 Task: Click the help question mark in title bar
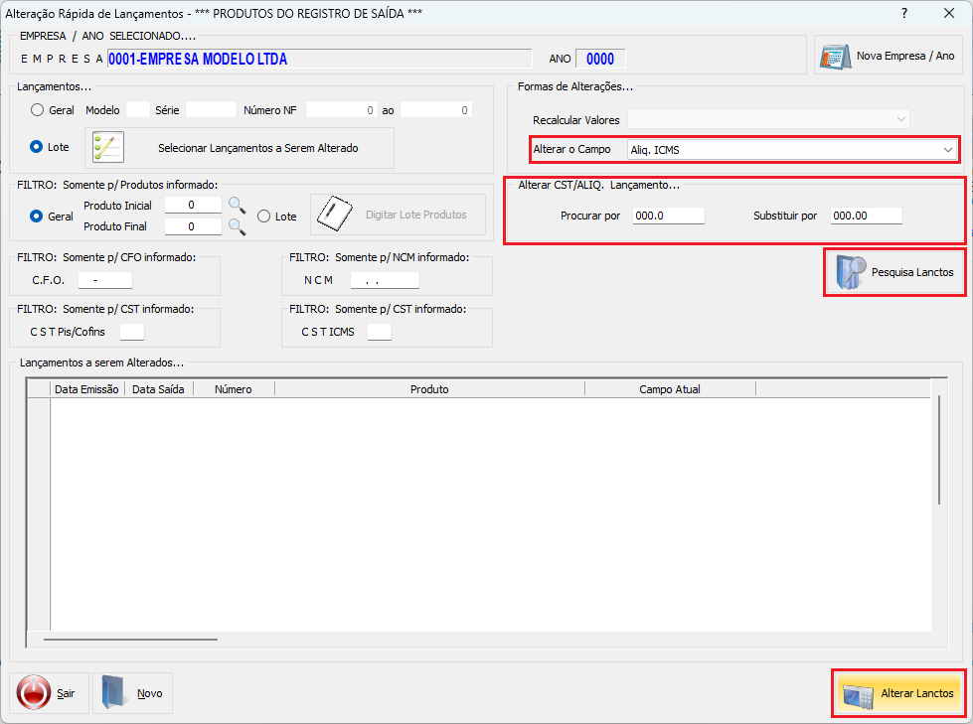coord(904,13)
